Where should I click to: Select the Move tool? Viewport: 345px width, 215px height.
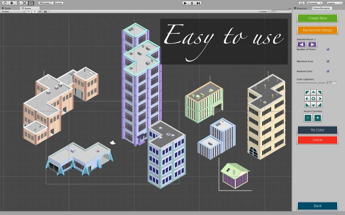(11, 3)
